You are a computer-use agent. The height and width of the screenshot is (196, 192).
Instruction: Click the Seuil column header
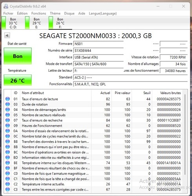point(142,93)
